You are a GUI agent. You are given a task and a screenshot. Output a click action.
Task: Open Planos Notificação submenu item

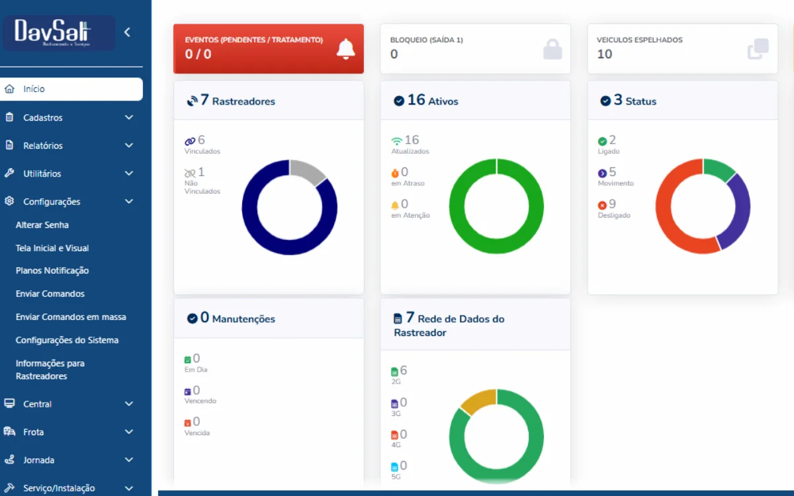point(52,270)
